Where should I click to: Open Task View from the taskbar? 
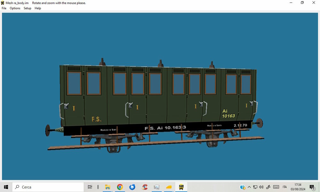(x=90, y=187)
